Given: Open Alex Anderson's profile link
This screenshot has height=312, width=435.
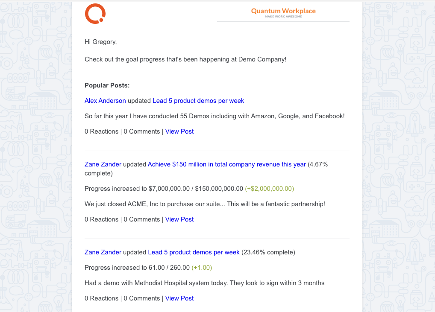Looking at the screenshot, I should click(x=105, y=101).
